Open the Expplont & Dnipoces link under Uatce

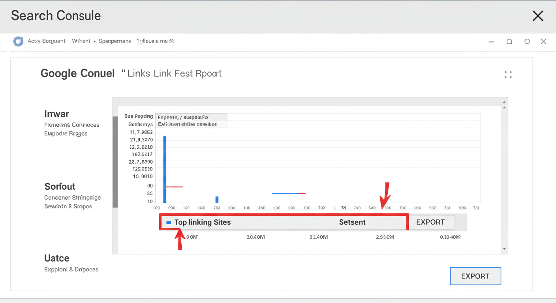pyautogui.click(x=71, y=269)
